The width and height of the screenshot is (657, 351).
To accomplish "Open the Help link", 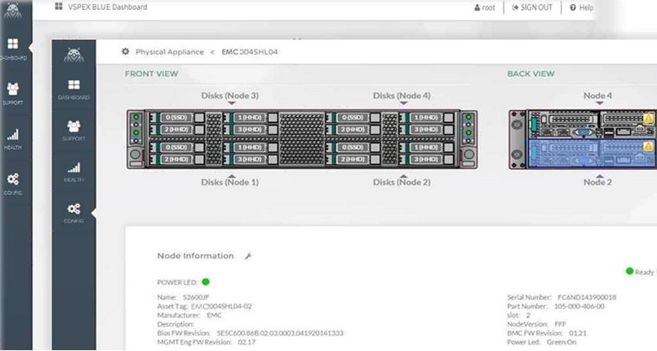I will point(582,7).
